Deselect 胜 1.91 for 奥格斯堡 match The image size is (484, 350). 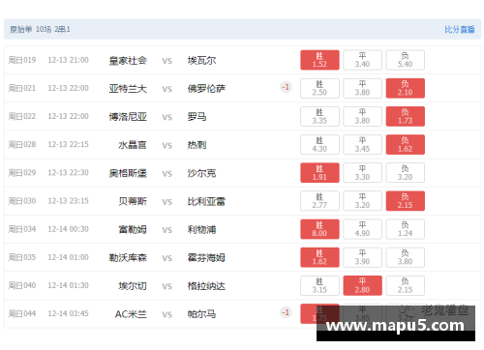pyautogui.click(x=319, y=173)
